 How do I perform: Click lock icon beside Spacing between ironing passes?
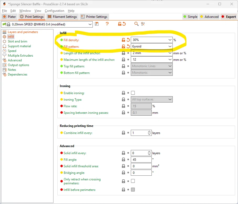coord(123,112)
